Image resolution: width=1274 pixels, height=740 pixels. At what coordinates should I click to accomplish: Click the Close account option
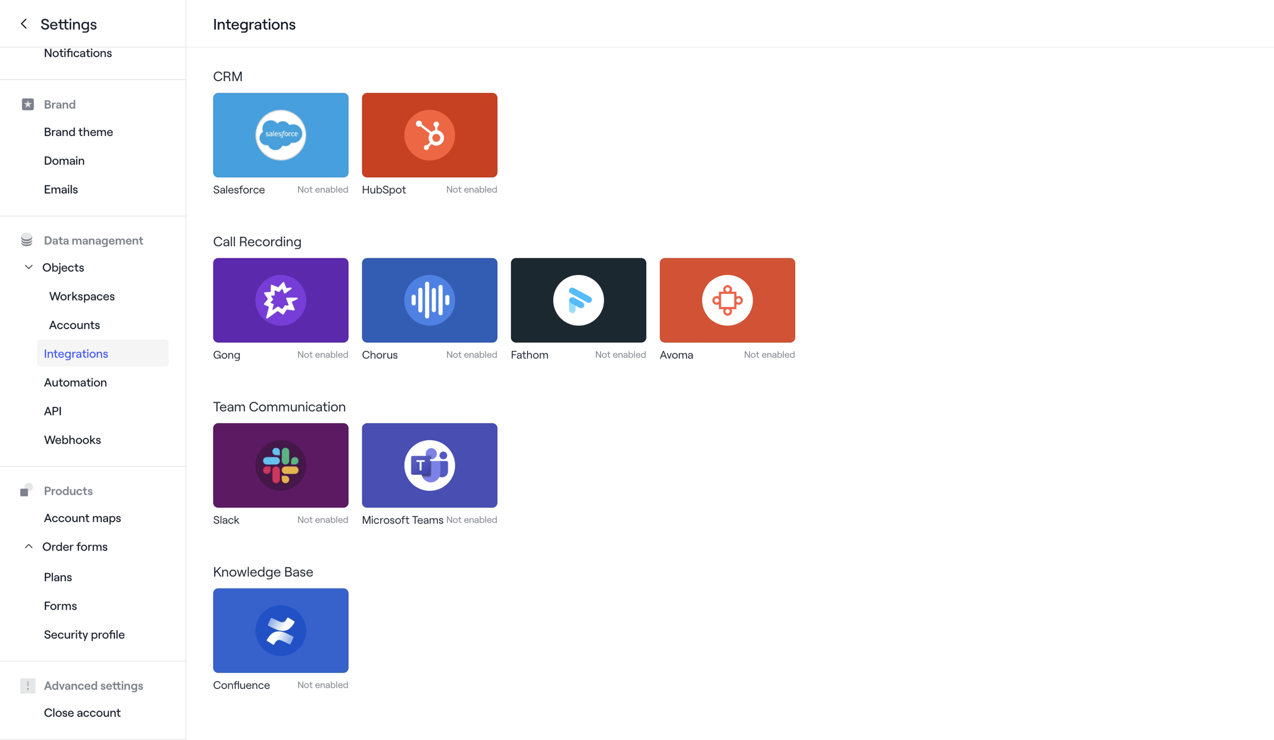pyautogui.click(x=82, y=712)
